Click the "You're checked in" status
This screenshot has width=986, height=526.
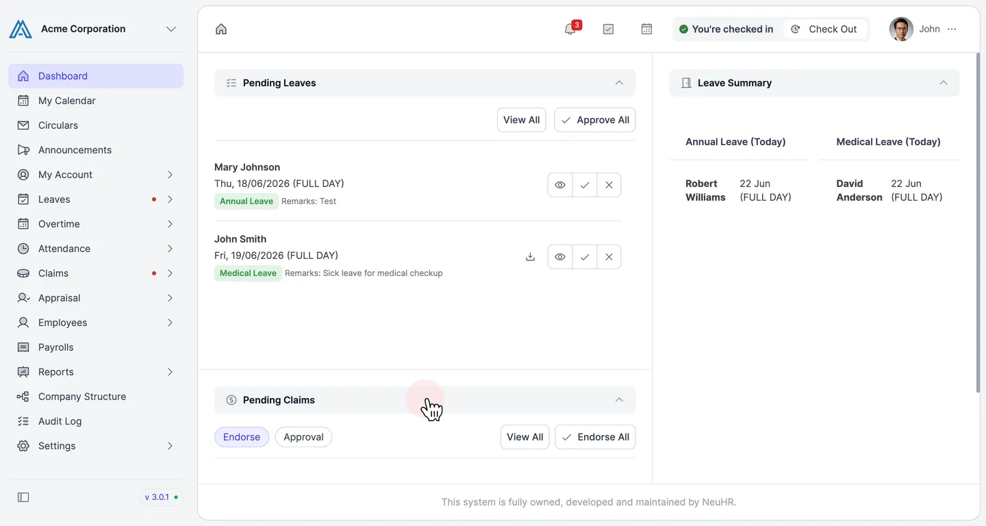click(726, 29)
